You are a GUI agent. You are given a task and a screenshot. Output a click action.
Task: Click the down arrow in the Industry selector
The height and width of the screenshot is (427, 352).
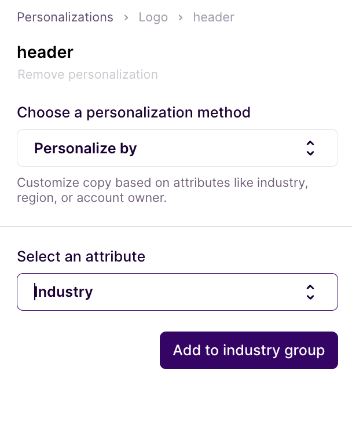click(x=310, y=297)
